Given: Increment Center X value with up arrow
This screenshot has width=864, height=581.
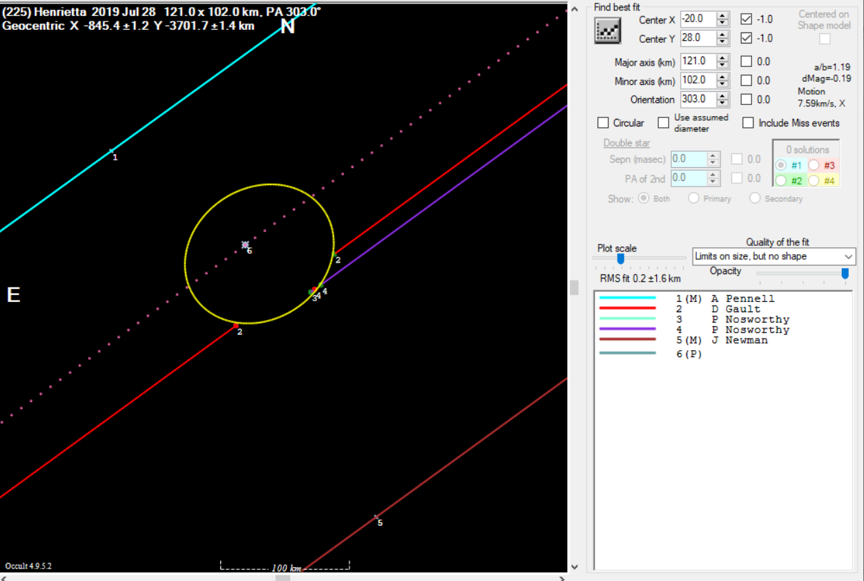Looking at the screenshot, I should 723,15.
